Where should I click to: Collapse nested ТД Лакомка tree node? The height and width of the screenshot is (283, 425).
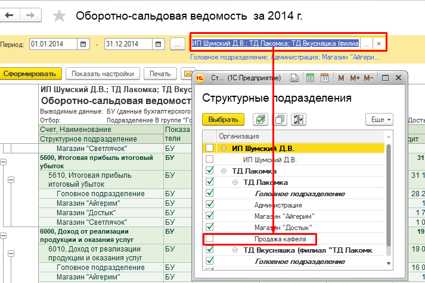pyautogui.click(x=235, y=183)
